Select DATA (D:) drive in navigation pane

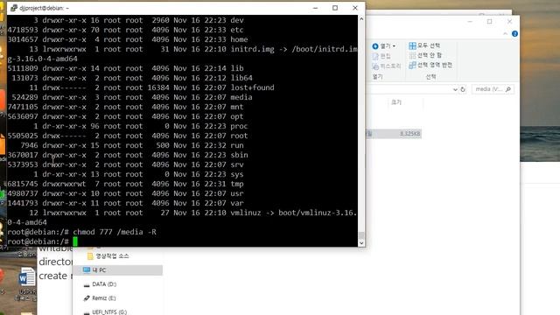(x=104, y=284)
